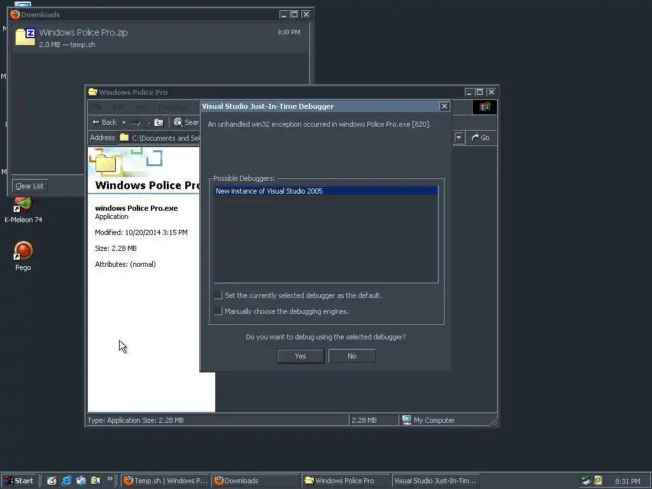Click the network system tray icon
This screenshot has height=489, width=652.
click(586, 481)
